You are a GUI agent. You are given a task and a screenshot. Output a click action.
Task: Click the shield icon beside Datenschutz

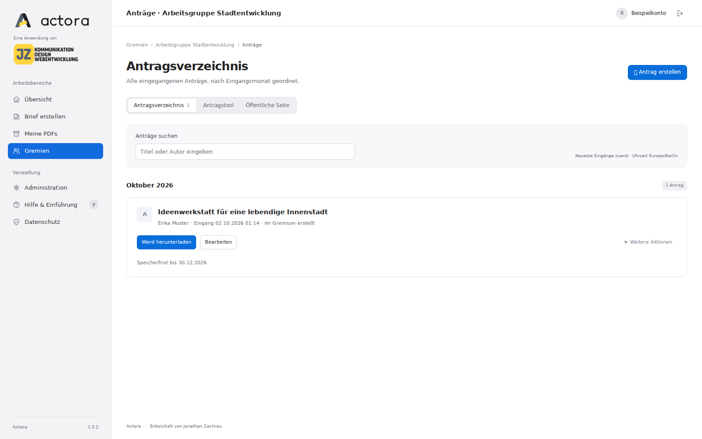pyautogui.click(x=17, y=222)
